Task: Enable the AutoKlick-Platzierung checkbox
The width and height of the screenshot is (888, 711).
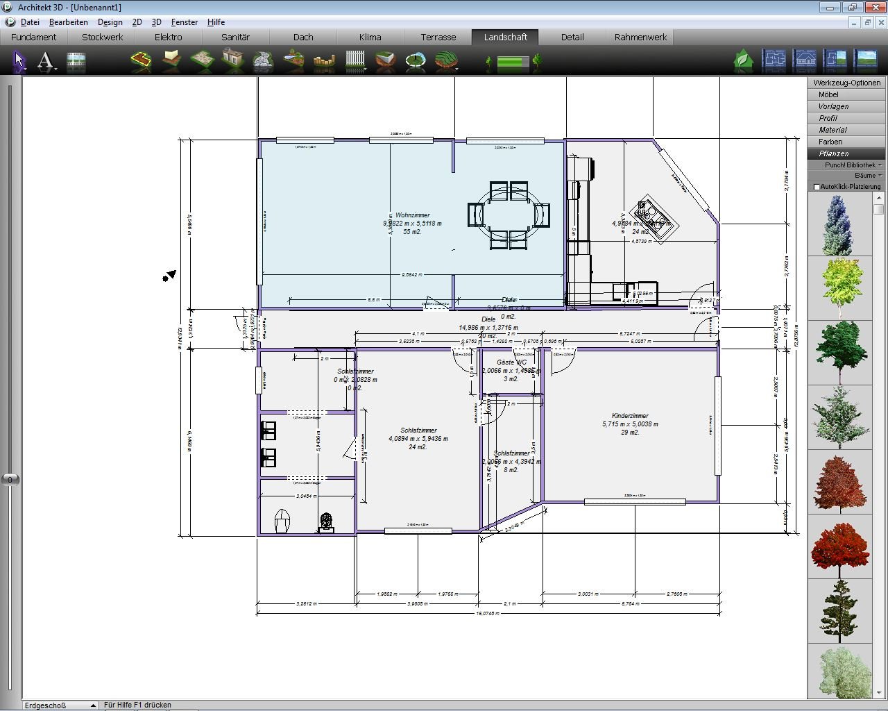Action: 817,187
